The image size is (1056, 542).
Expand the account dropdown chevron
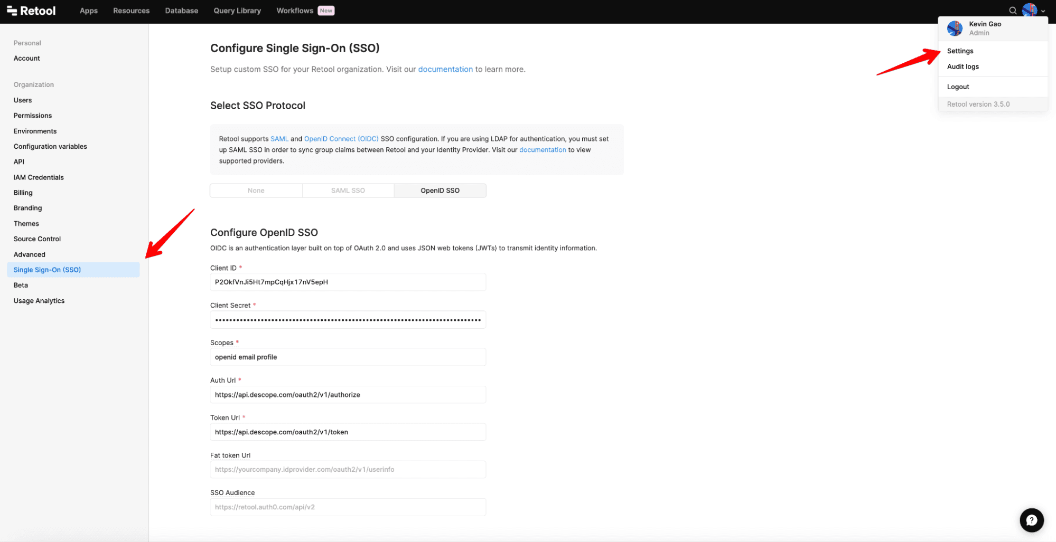pyautogui.click(x=1043, y=10)
